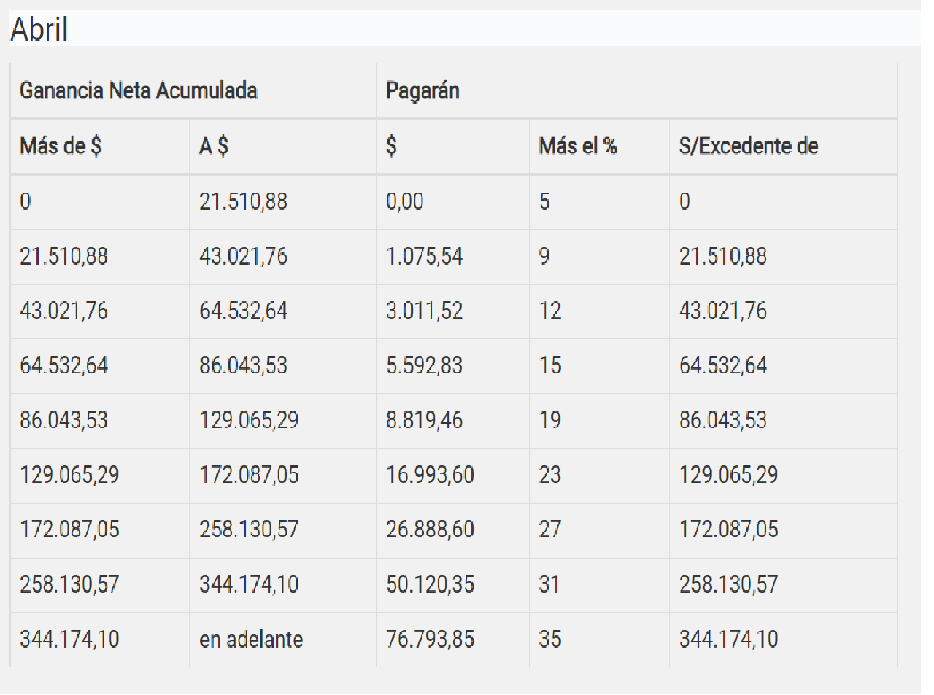Viewport: 934px width, 695px height.
Task: Select the "3.011,52" payment cell
Action: point(424,311)
